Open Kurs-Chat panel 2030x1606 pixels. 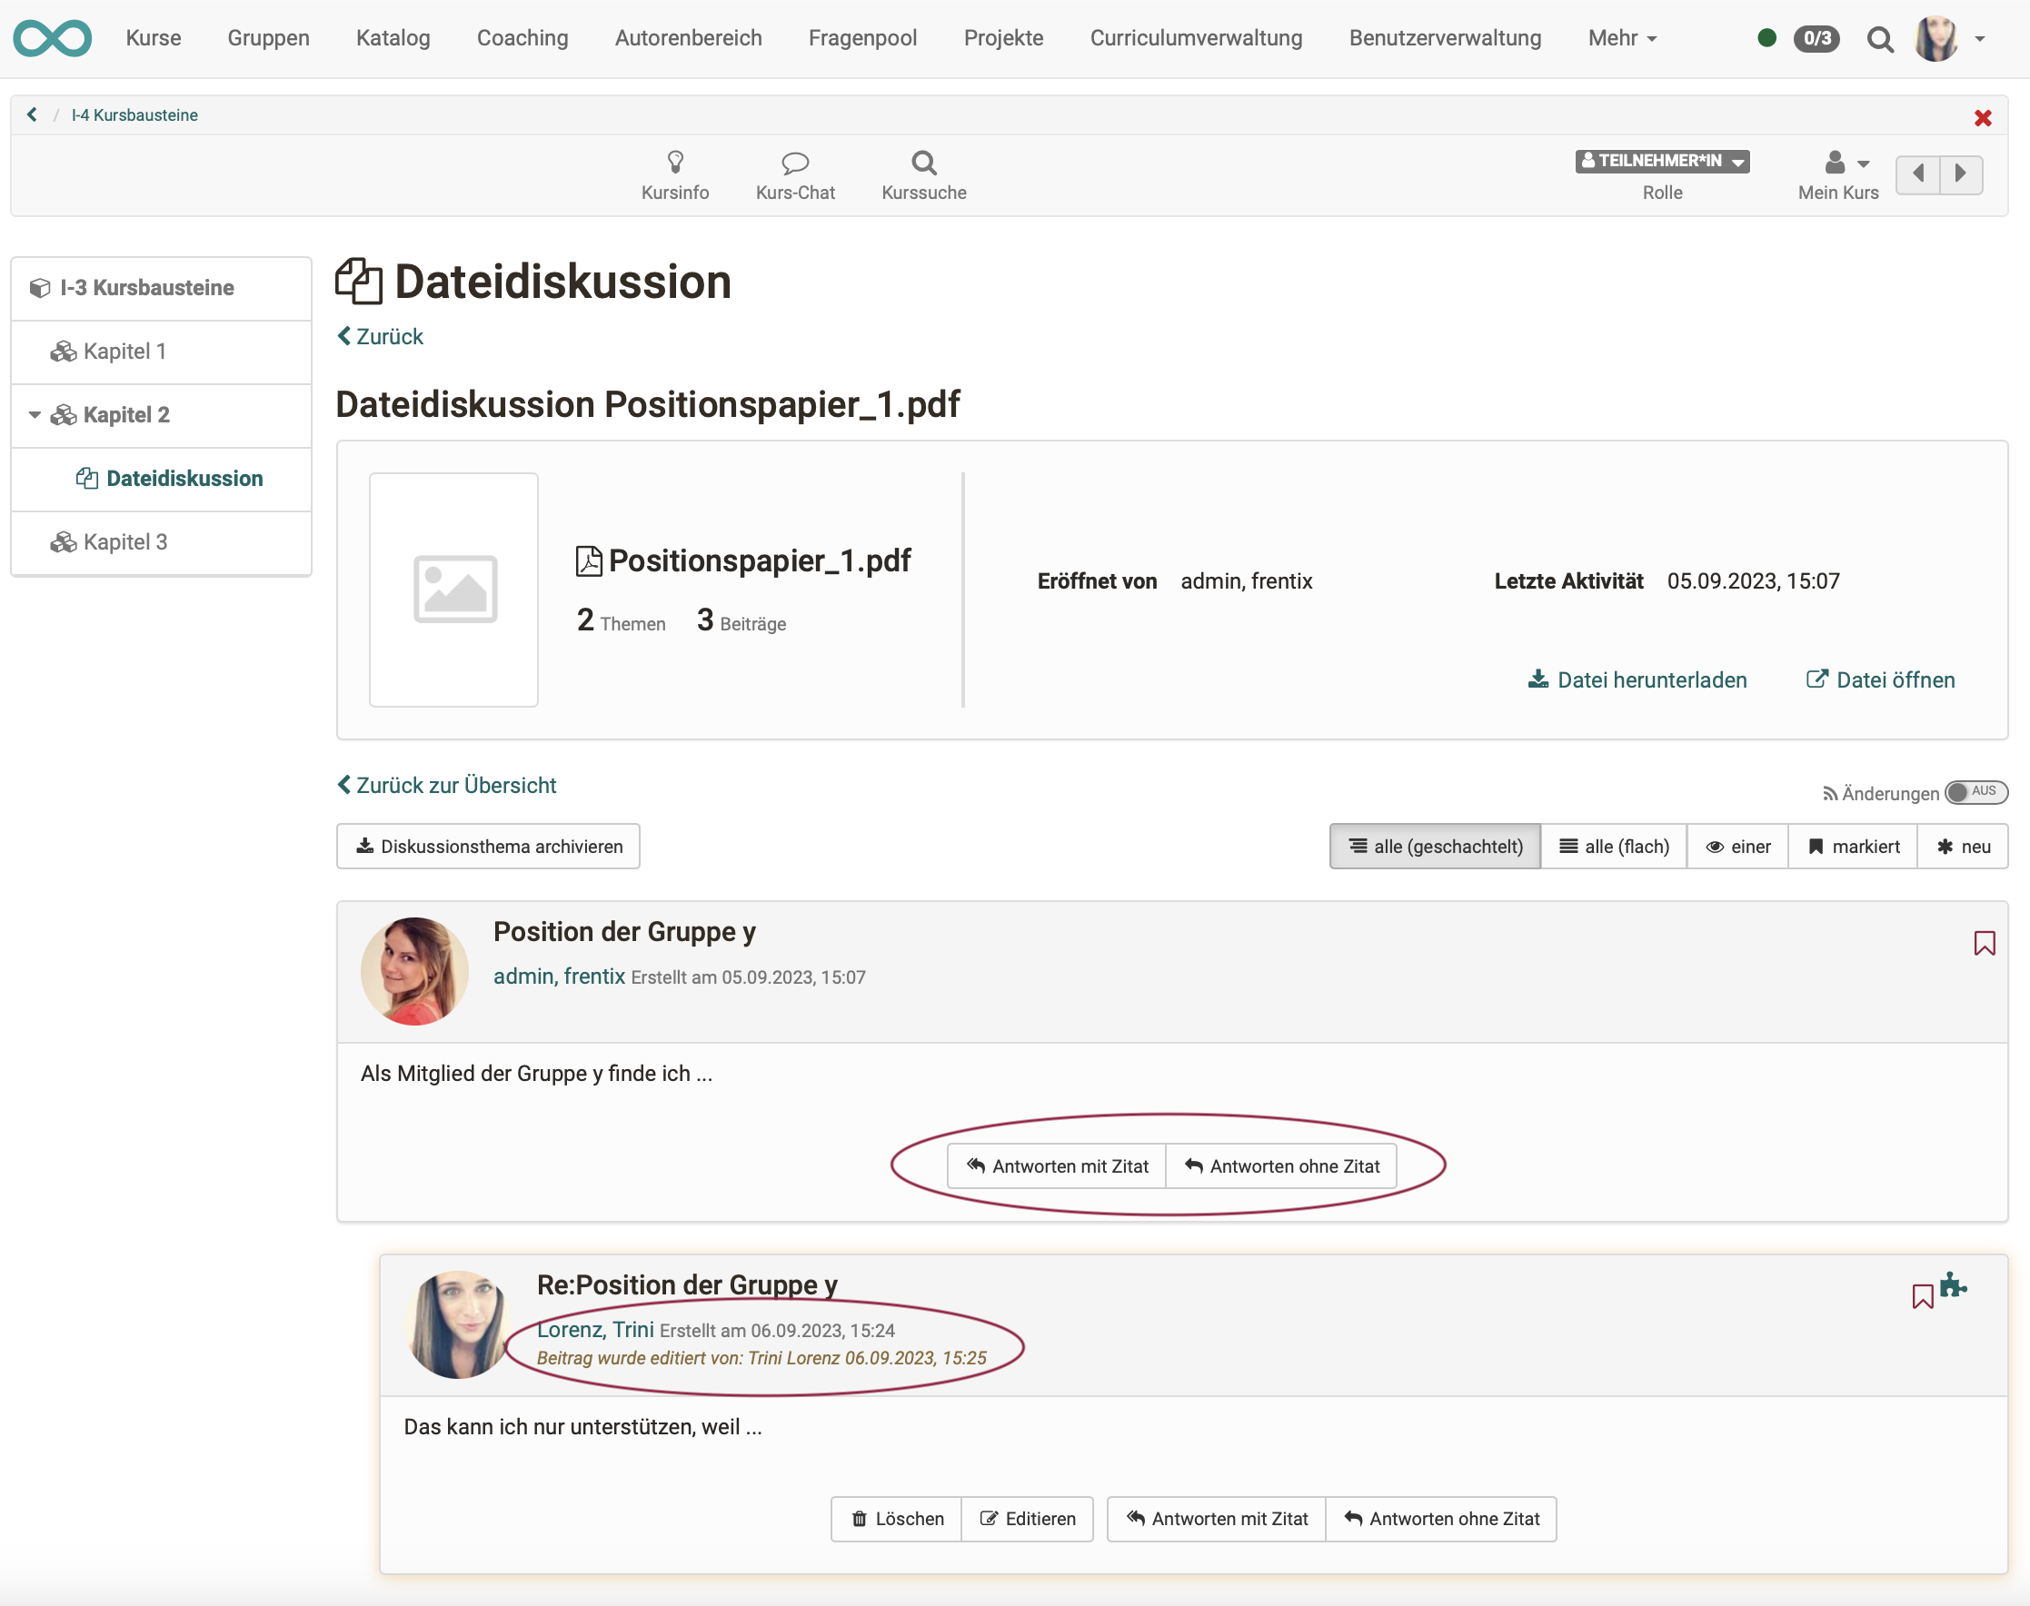(x=796, y=174)
